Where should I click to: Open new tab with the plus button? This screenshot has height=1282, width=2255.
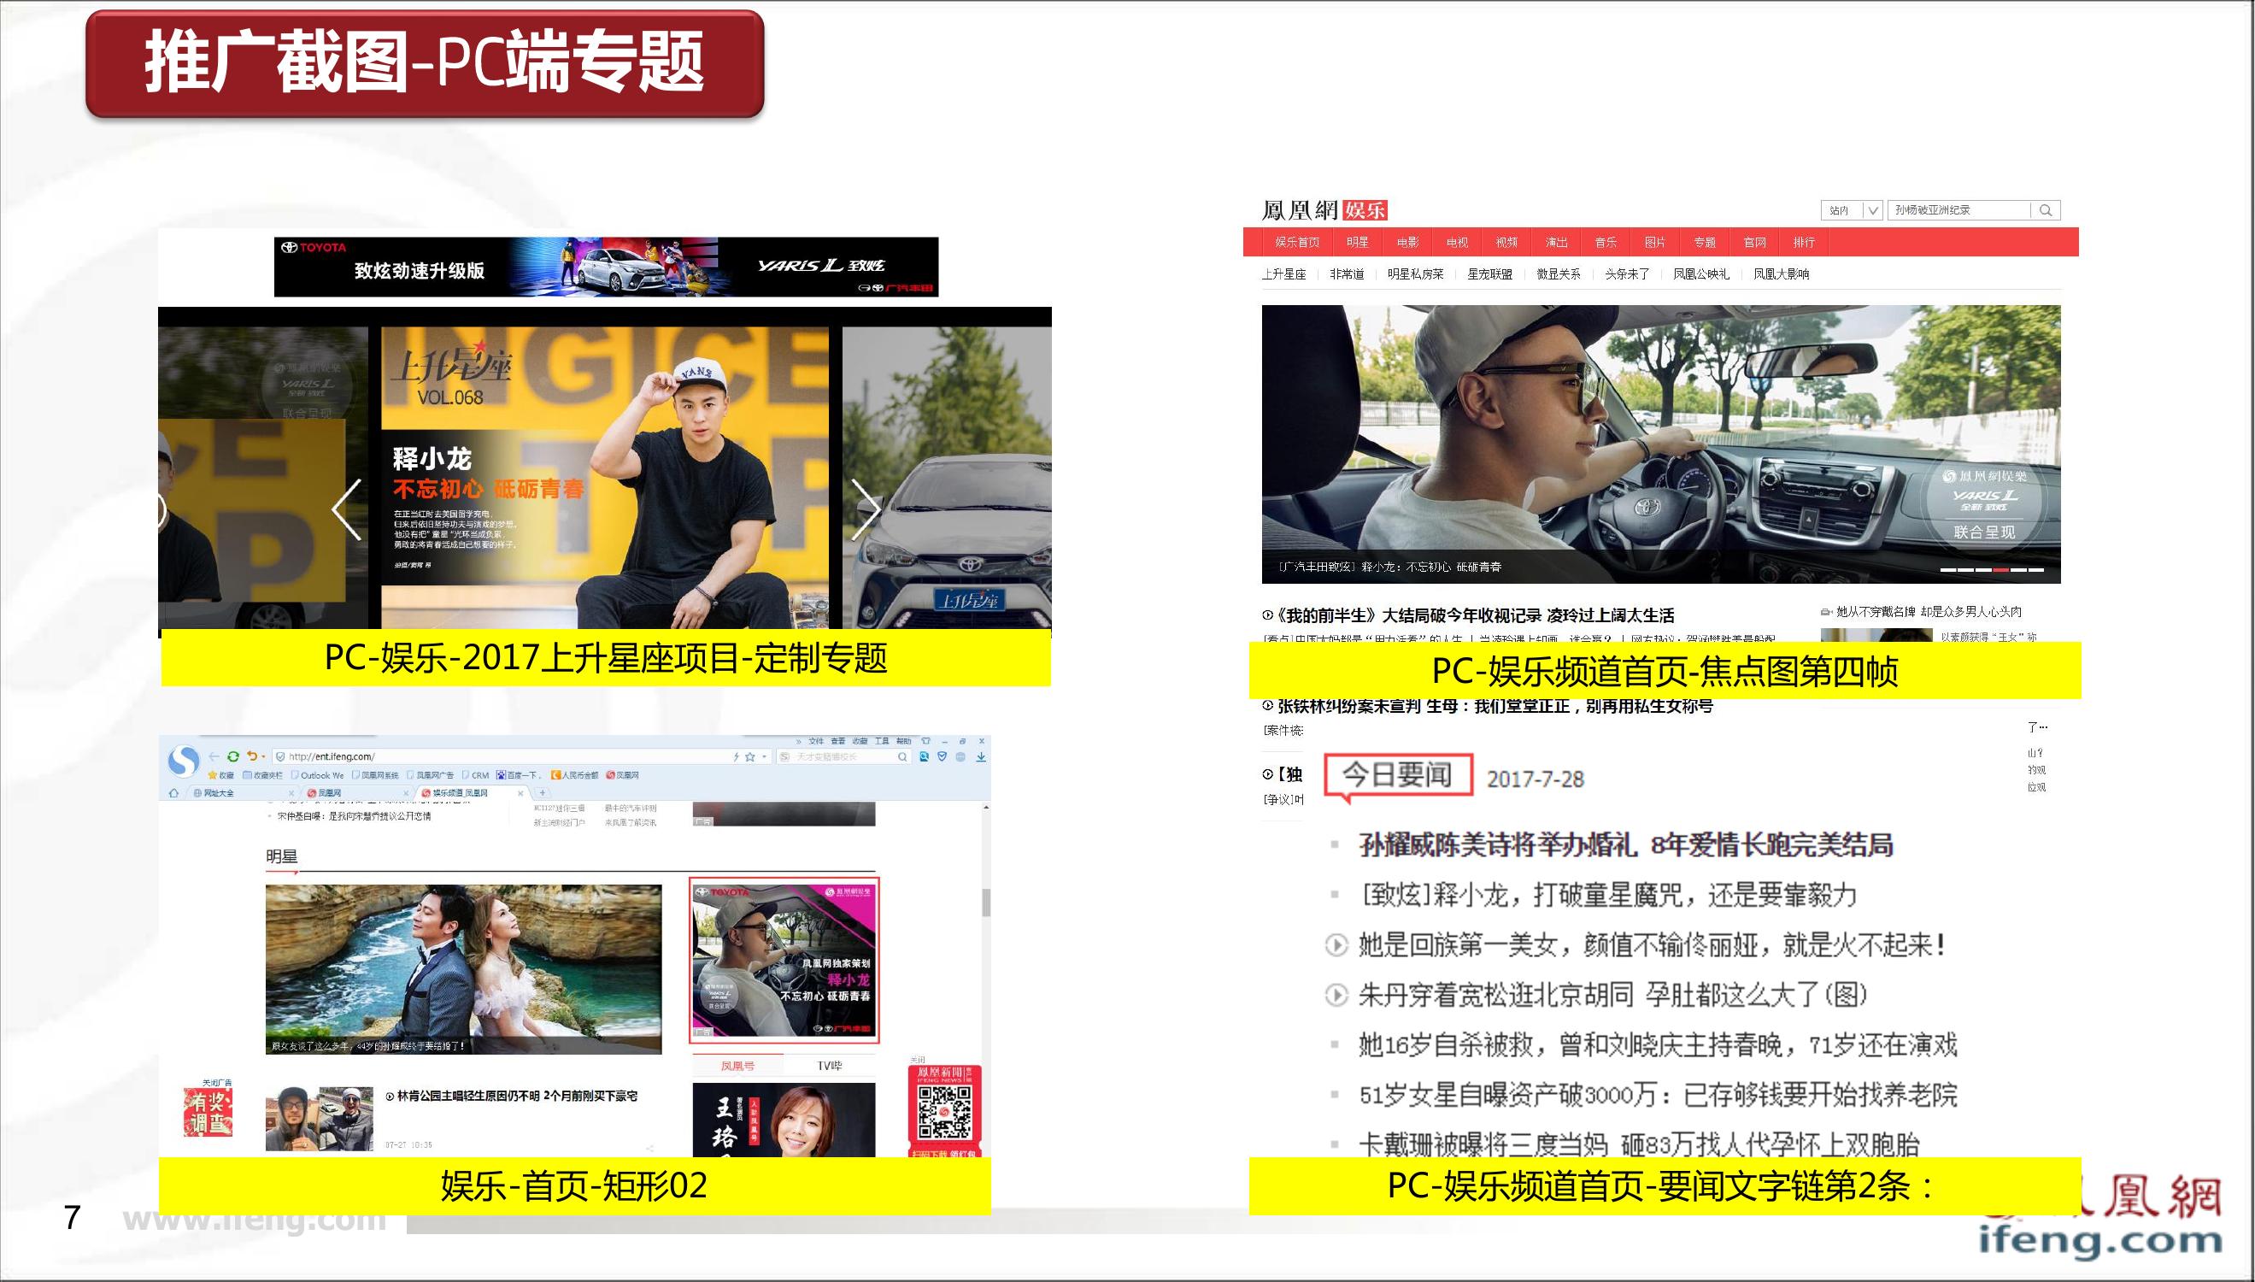[x=543, y=793]
